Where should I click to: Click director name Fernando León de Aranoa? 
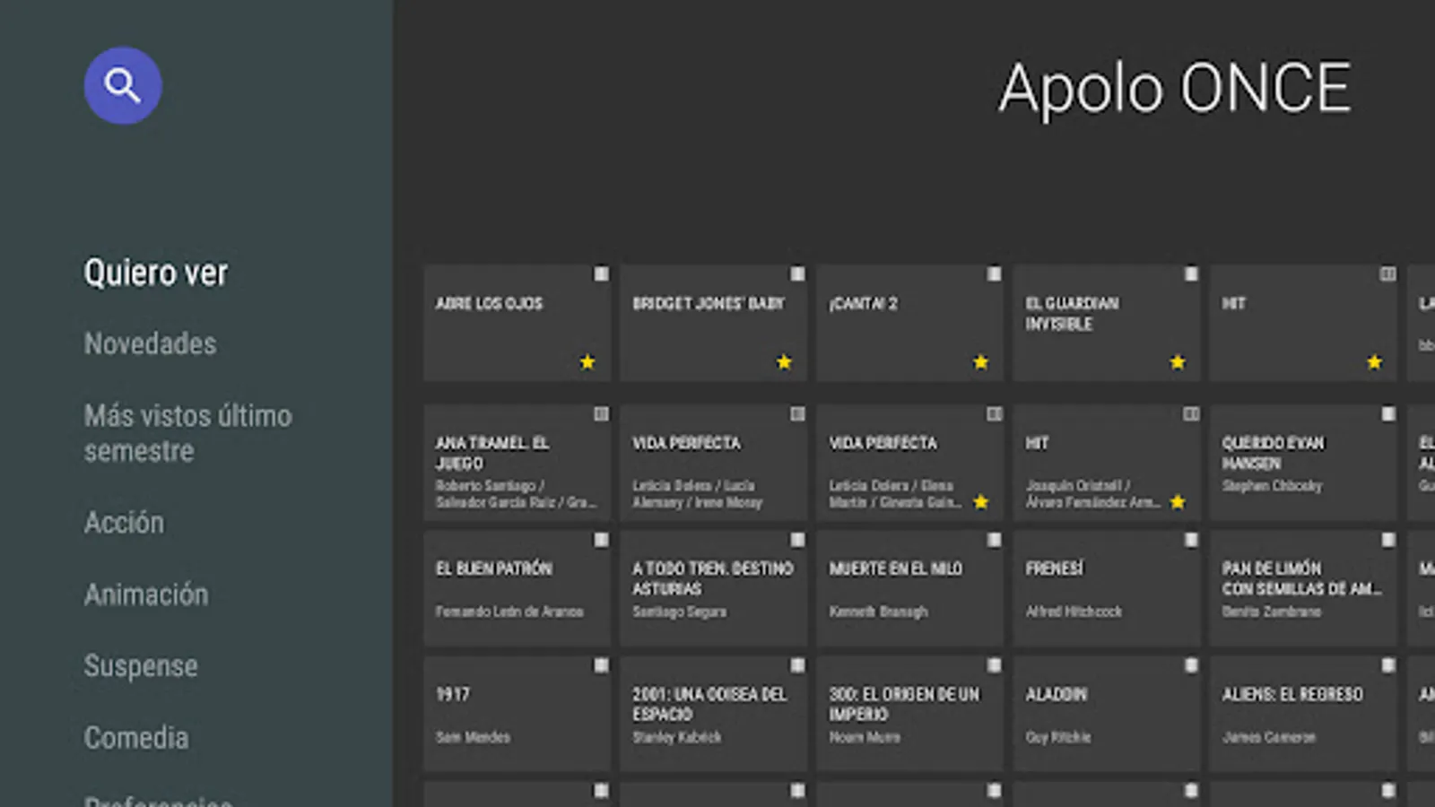click(x=509, y=612)
